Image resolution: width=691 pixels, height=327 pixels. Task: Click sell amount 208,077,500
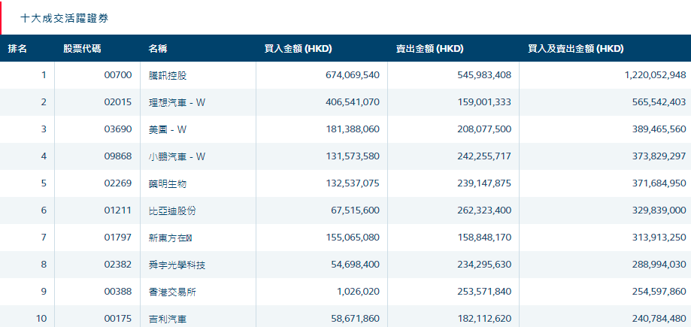[x=484, y=129]
